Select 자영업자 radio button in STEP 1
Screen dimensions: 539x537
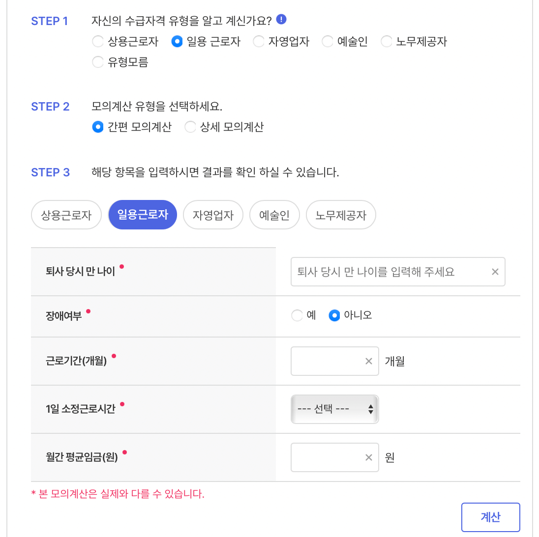(259, 42)
